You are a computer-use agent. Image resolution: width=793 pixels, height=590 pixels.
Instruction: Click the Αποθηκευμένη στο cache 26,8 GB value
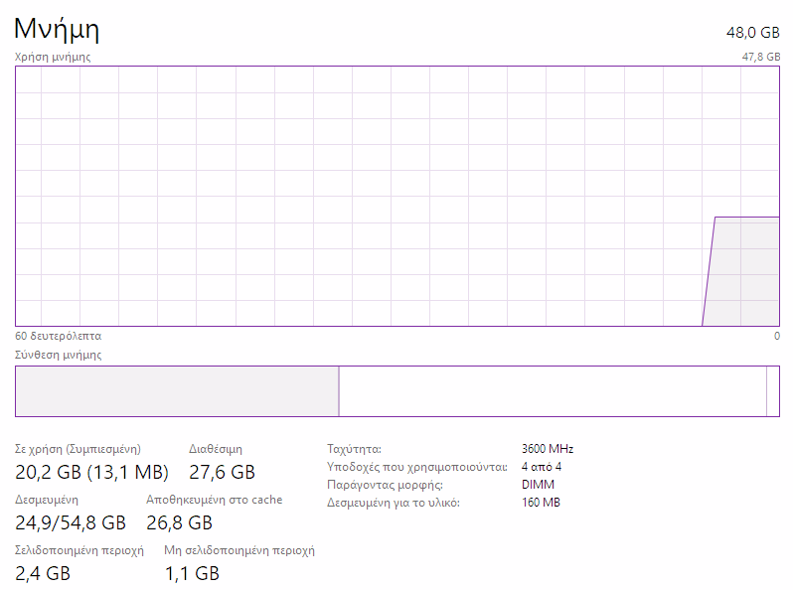point(179,522)
